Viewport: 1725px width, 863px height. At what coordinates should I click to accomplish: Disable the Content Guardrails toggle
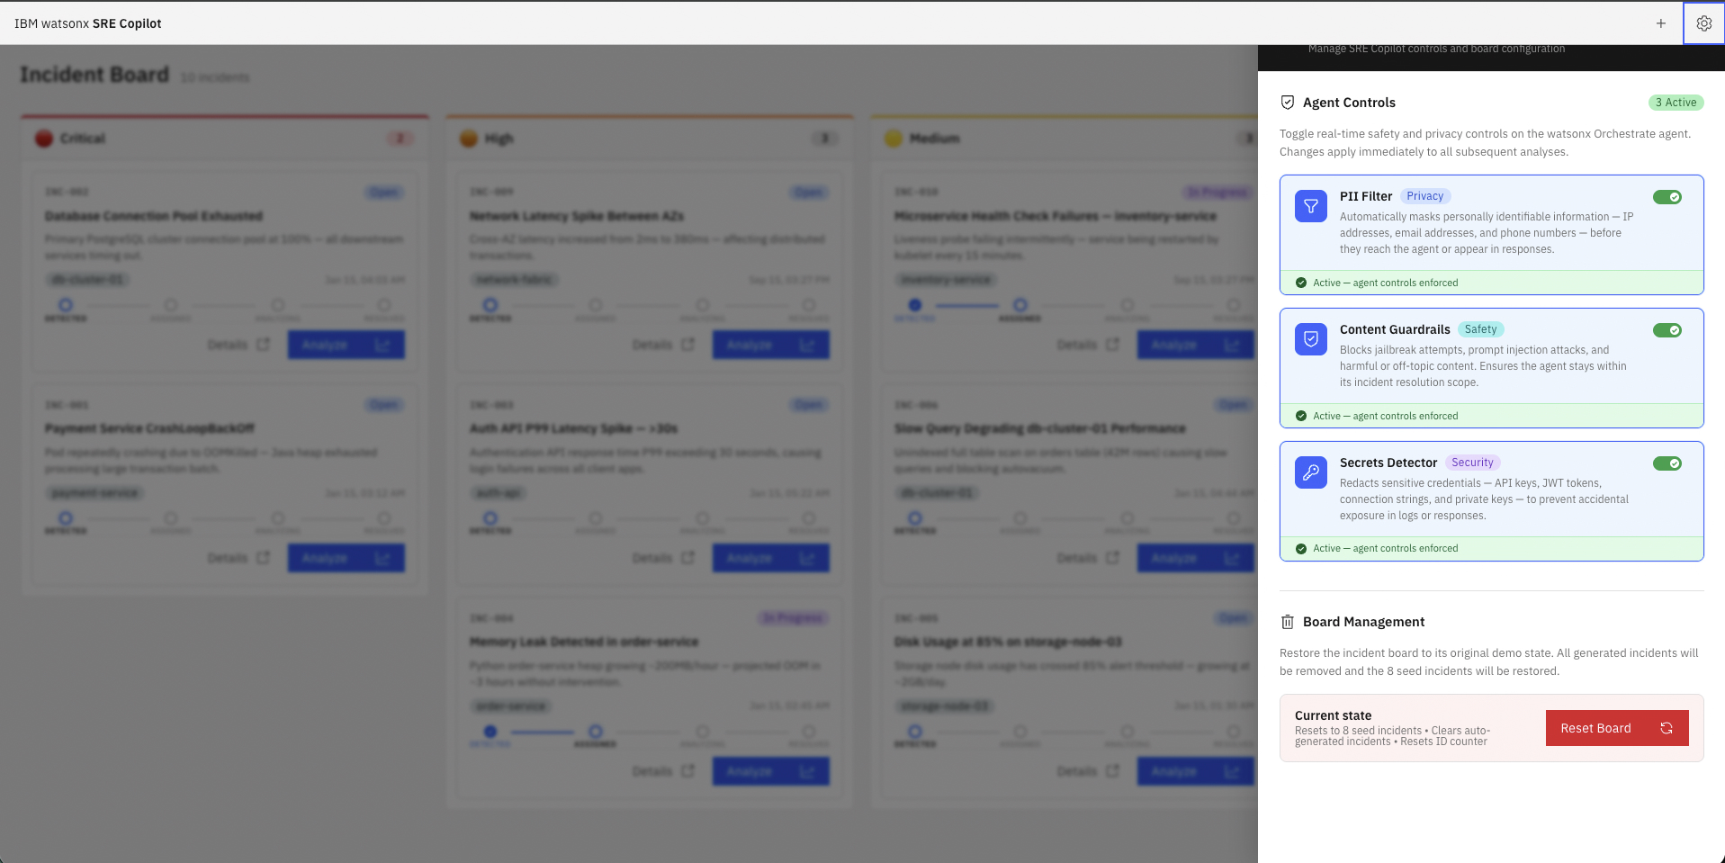1667,330
